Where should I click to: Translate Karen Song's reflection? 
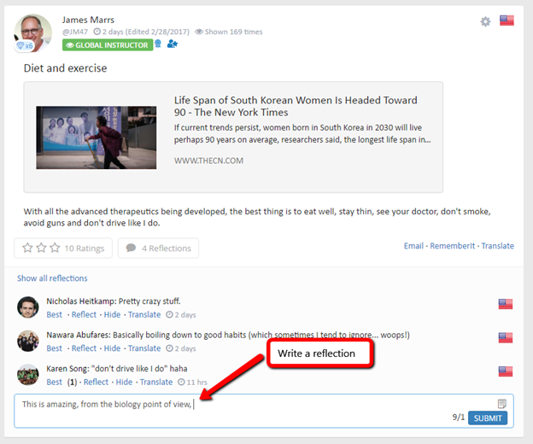click(x=156, y=383)
